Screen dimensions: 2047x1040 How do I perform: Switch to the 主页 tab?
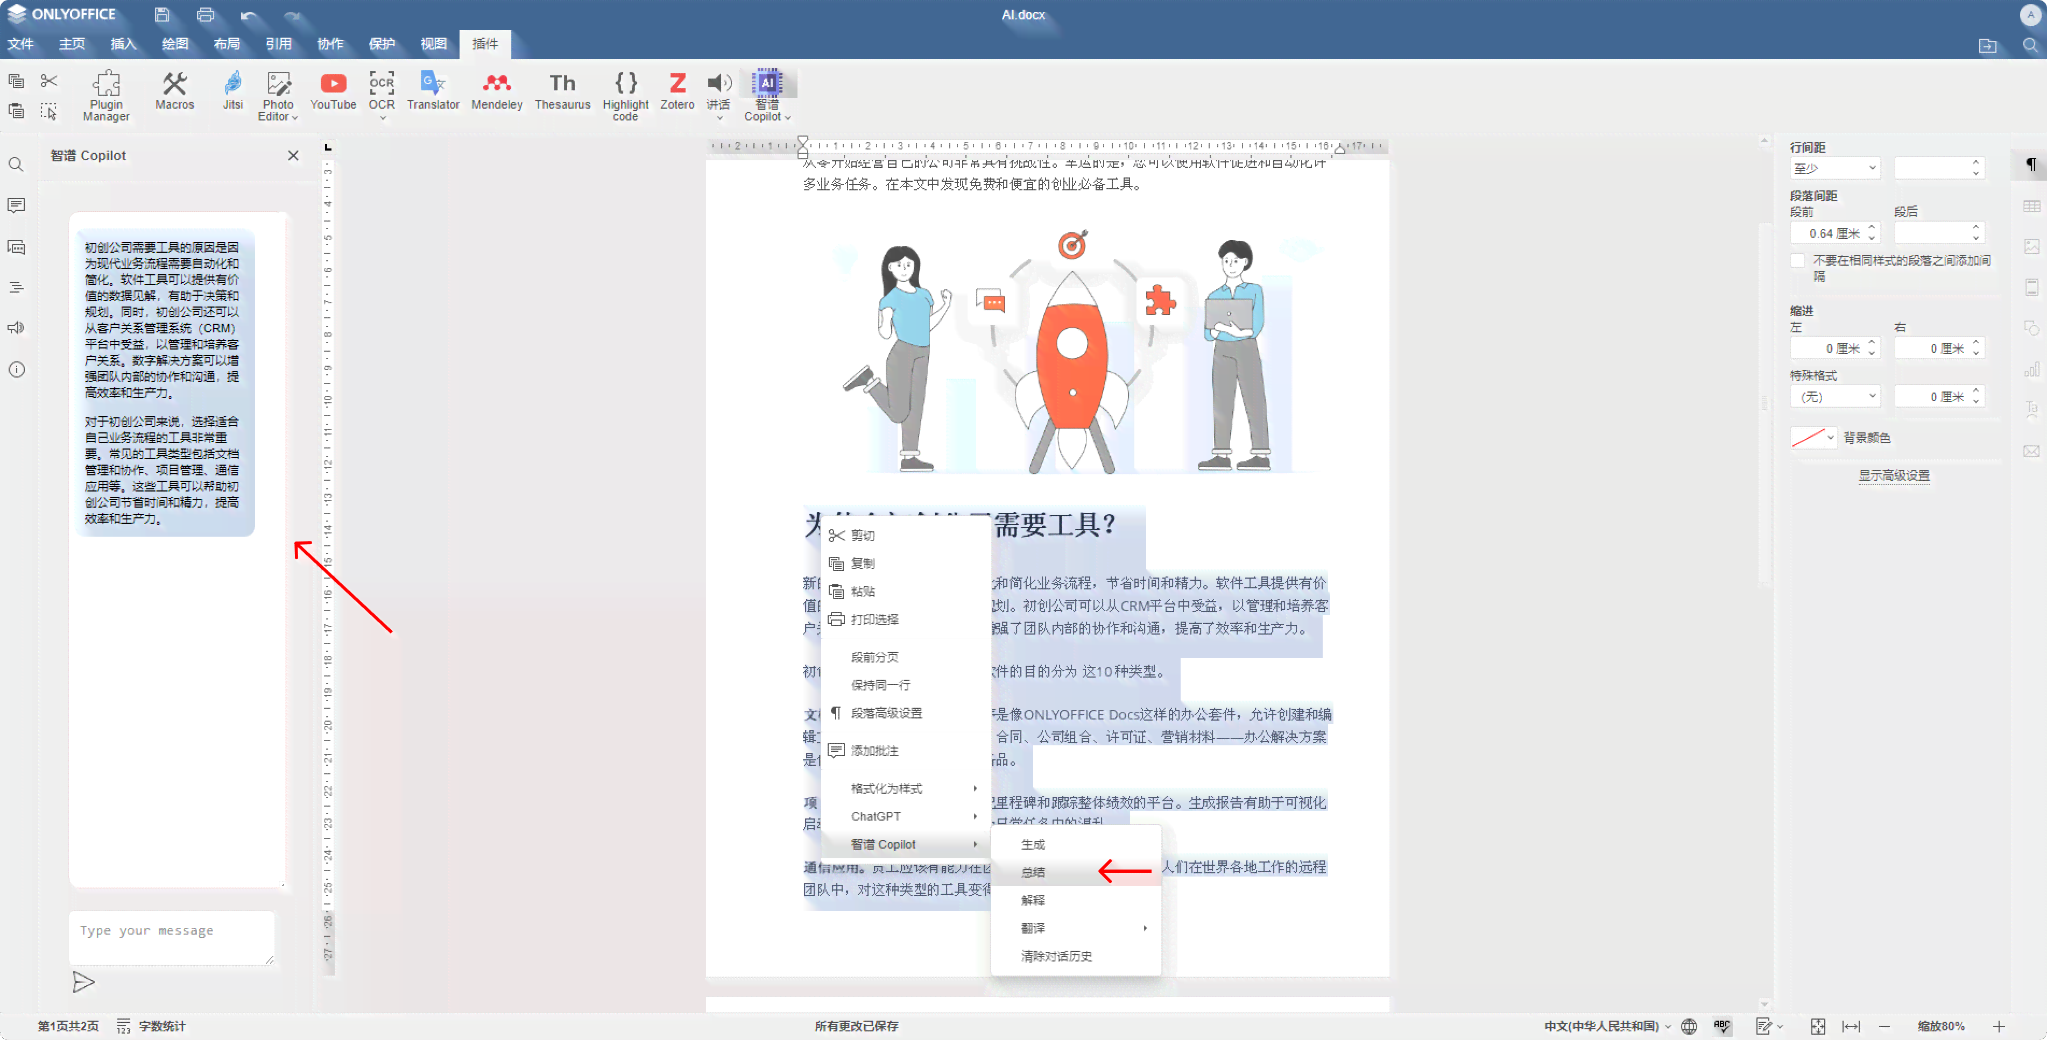(x=72, y=44)
